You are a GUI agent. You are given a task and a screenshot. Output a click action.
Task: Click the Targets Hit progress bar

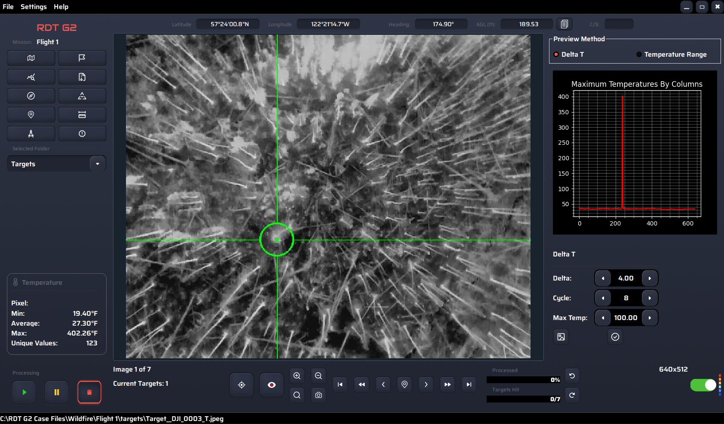pyautogui.click(x=524, y=399)
